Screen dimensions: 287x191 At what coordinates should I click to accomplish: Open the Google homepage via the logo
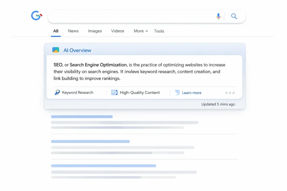[36, 16]
